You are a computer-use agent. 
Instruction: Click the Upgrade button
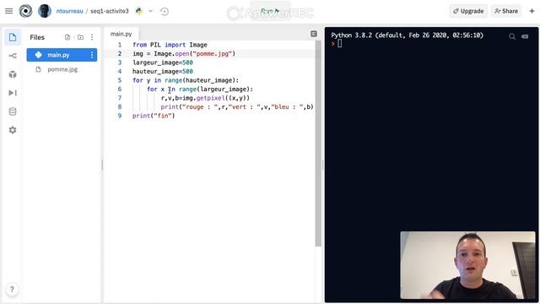468,11
